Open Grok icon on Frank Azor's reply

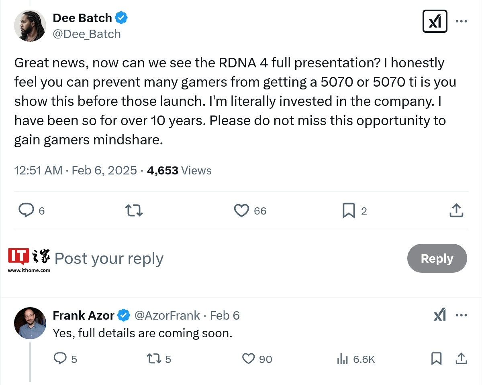tap(440, 316)
